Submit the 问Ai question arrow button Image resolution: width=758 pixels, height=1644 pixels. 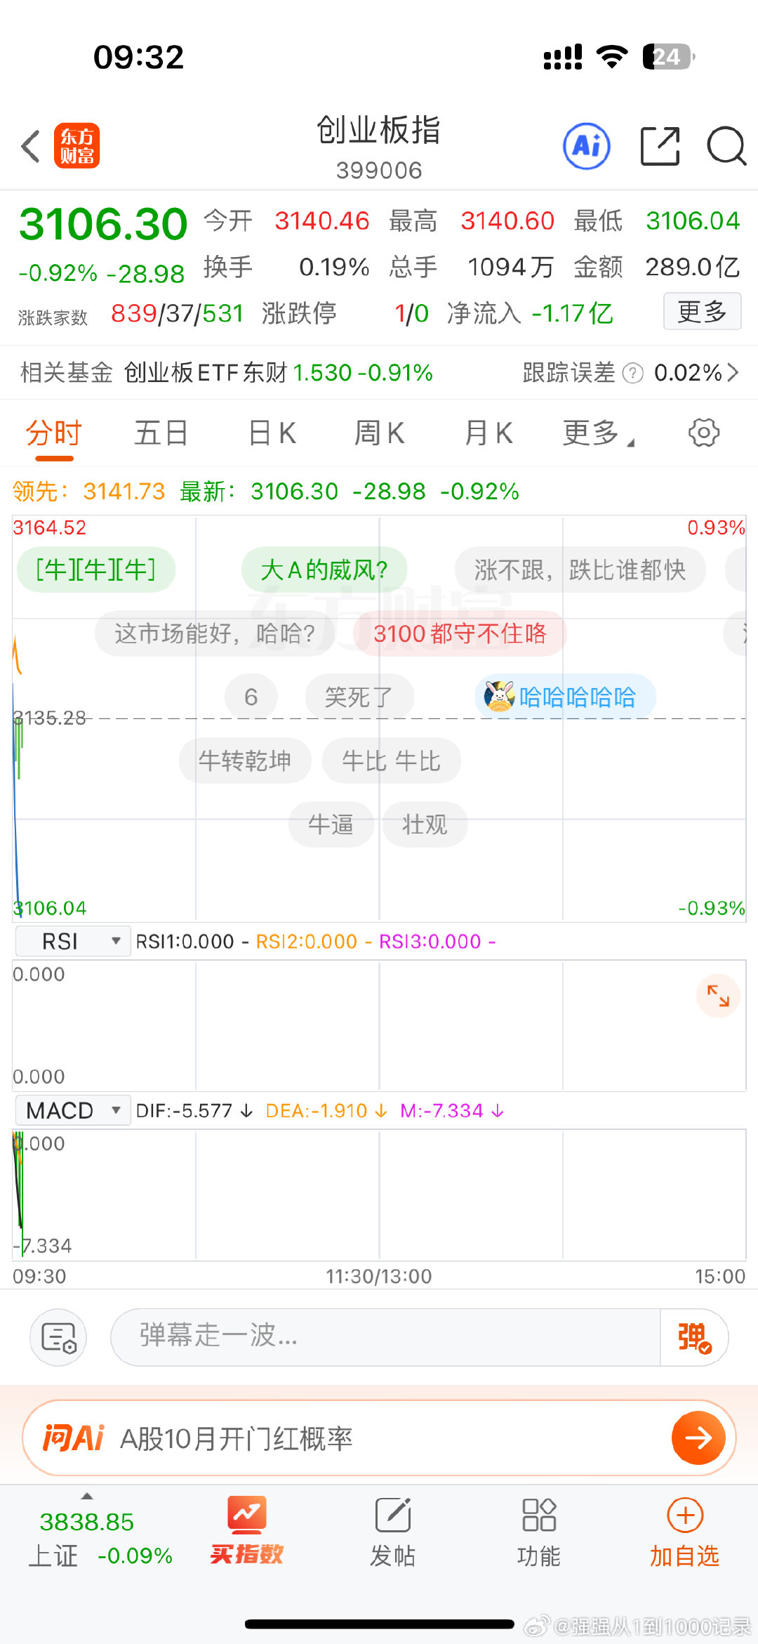(698, 1438)
